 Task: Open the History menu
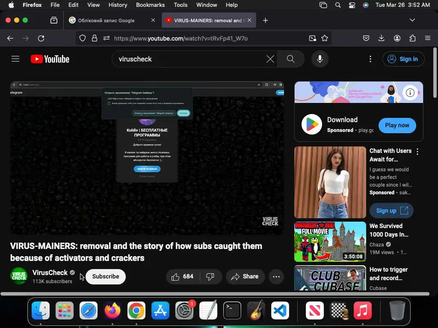coord(118,5)
